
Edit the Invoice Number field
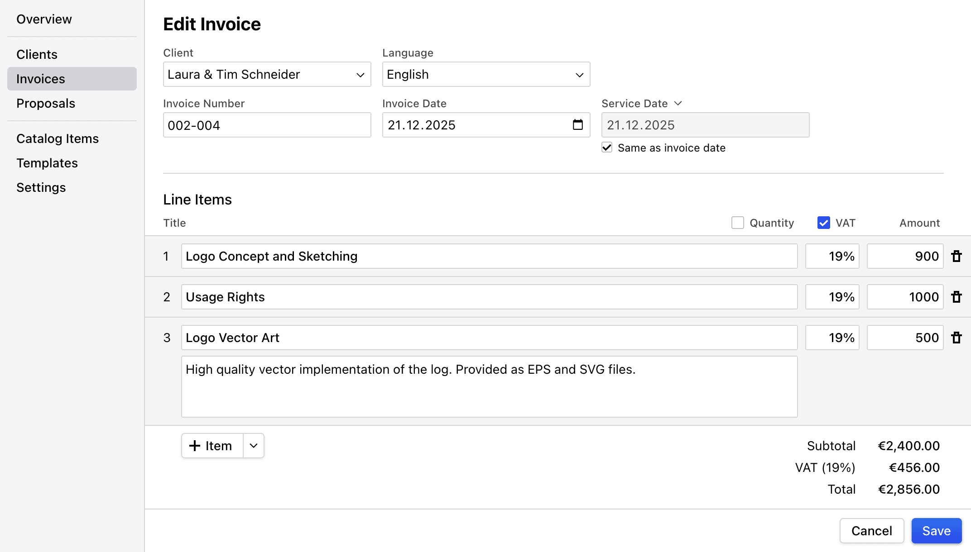[267, 125]
